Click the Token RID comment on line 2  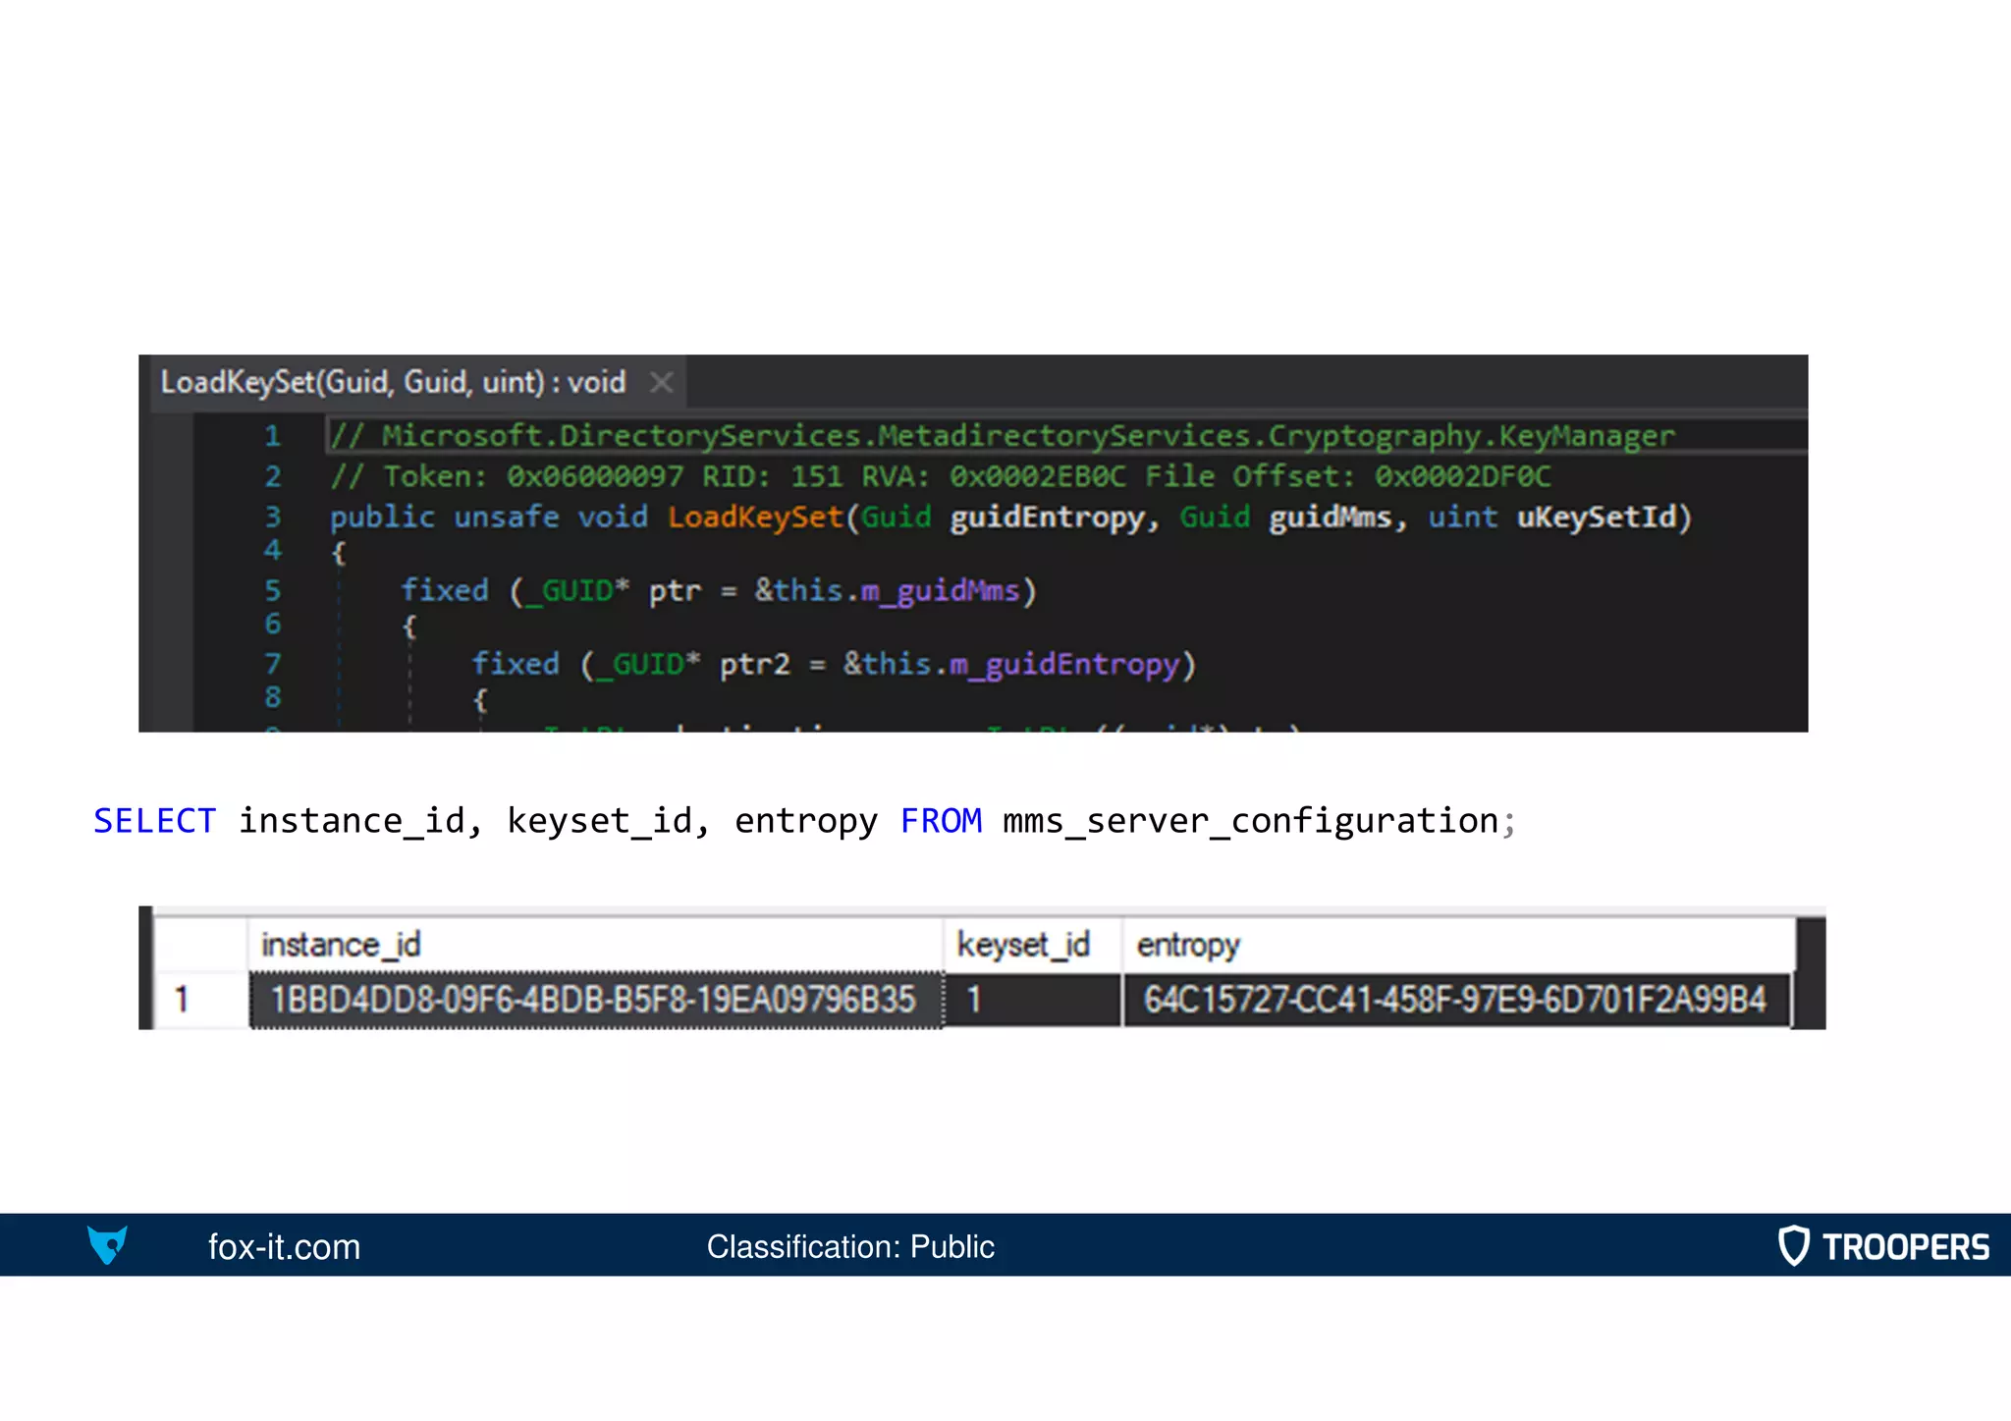(941, 476)
